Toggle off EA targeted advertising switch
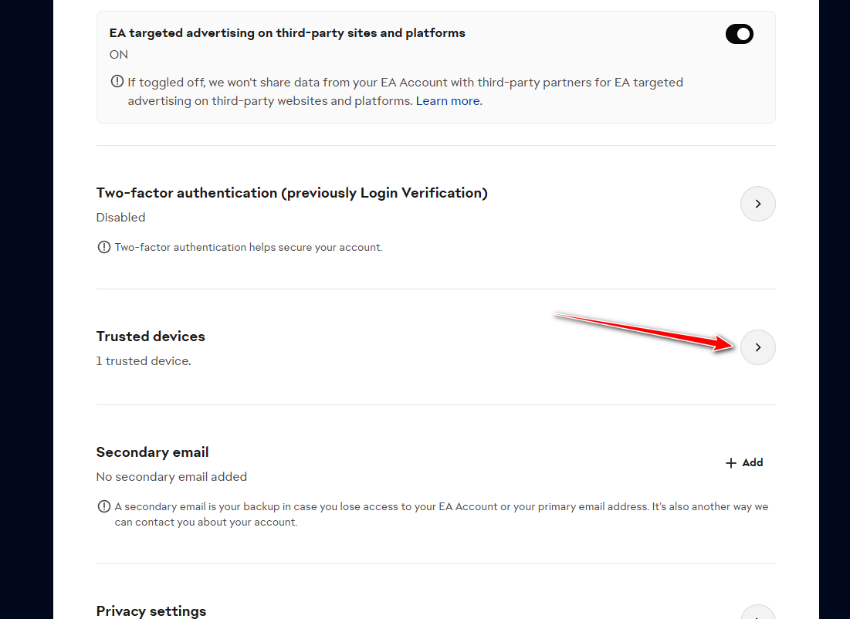 (739, 34)
